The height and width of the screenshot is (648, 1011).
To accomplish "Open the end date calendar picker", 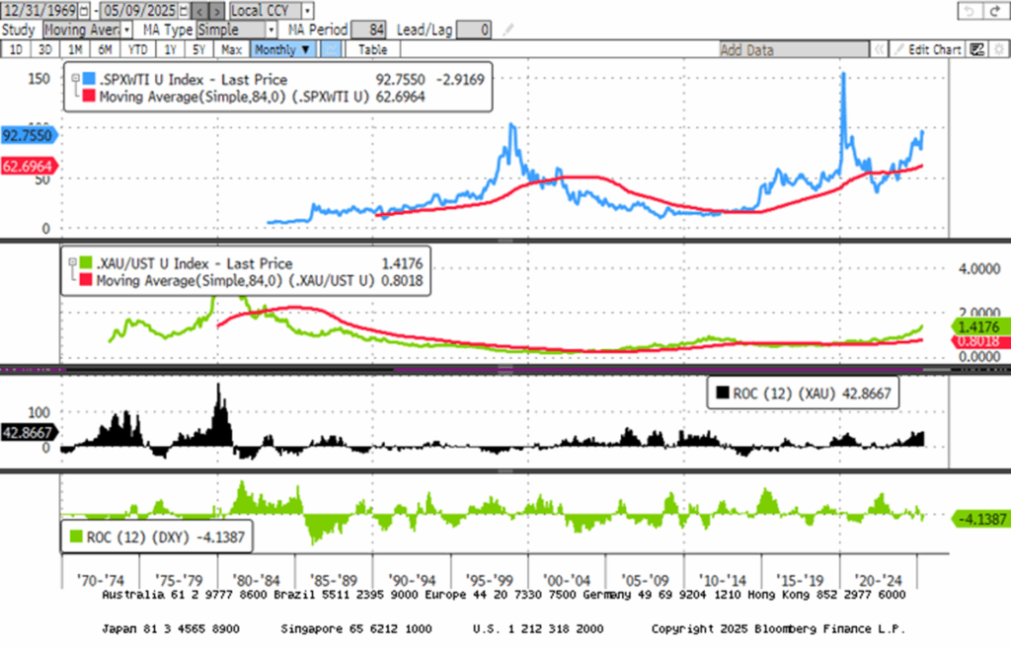I will [185, 10].
